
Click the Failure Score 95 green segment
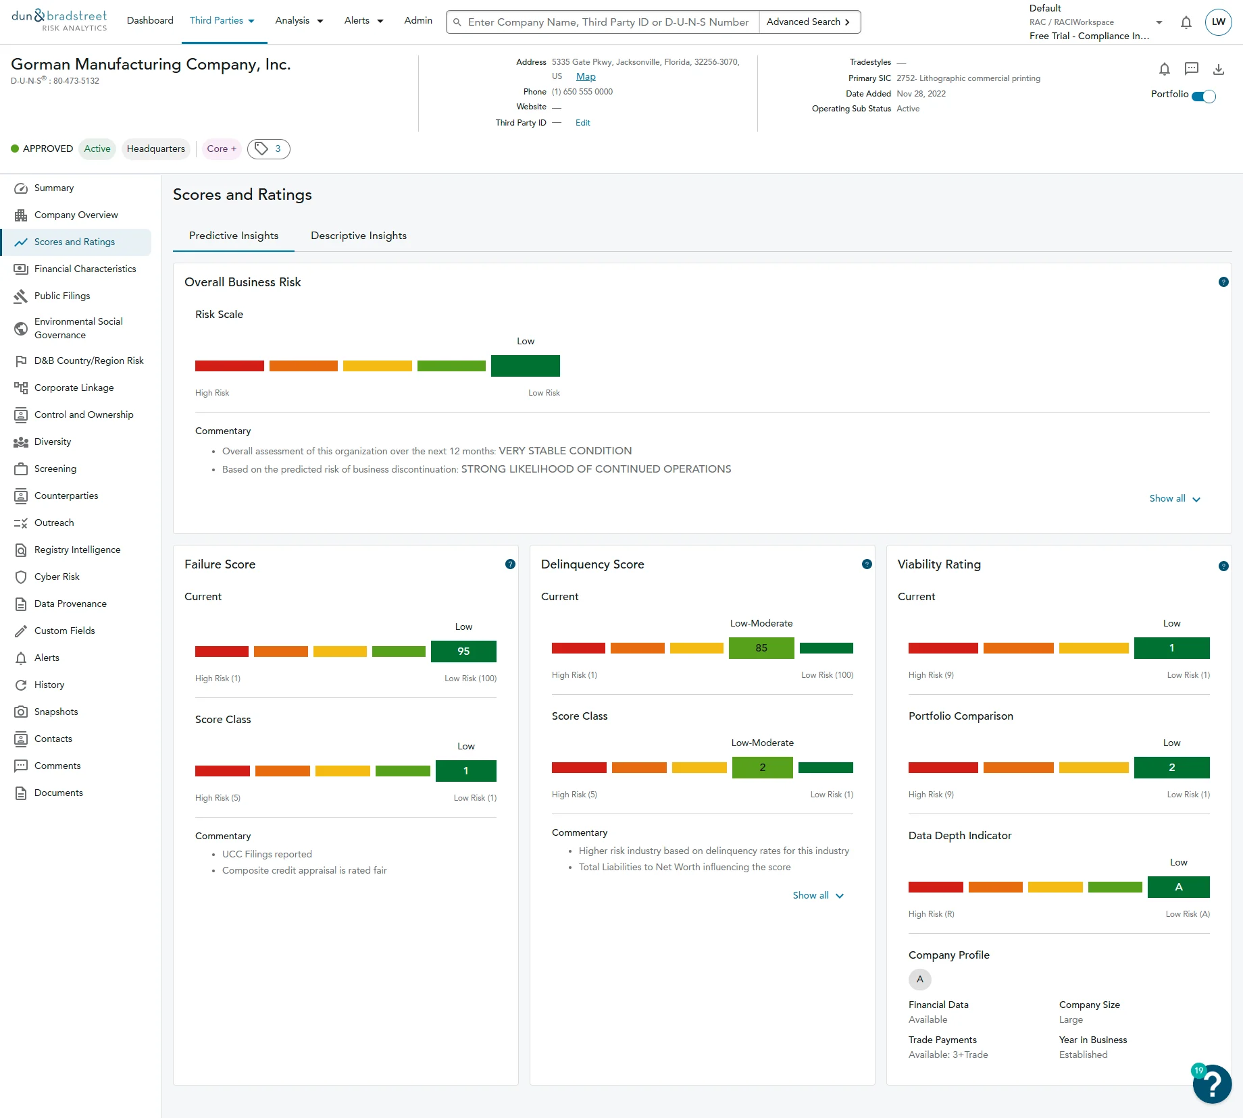click(463, 651)
